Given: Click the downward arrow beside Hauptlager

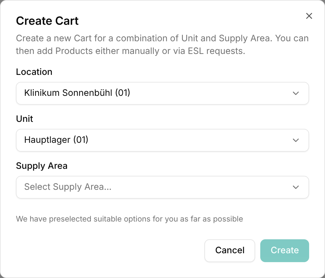Looking at the screenshot, I should point(296,140).
